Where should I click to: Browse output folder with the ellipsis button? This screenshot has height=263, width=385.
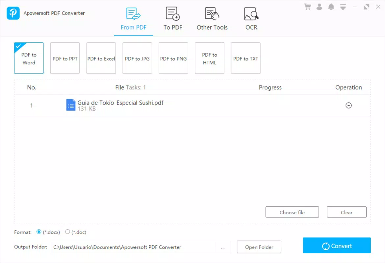pyautogui.click(x=223, y=247)
